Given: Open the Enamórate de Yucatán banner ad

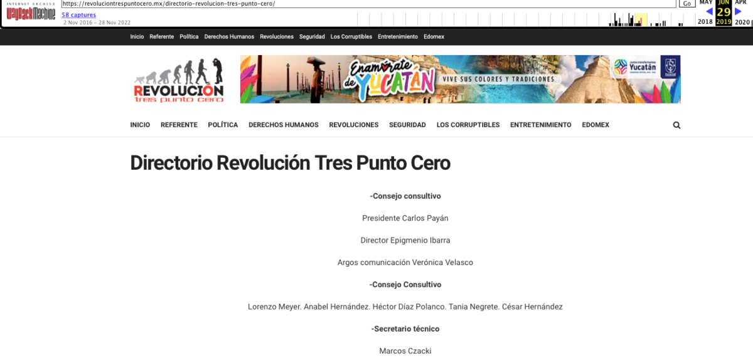Looking at the screenshot, I should pos(460,80).
